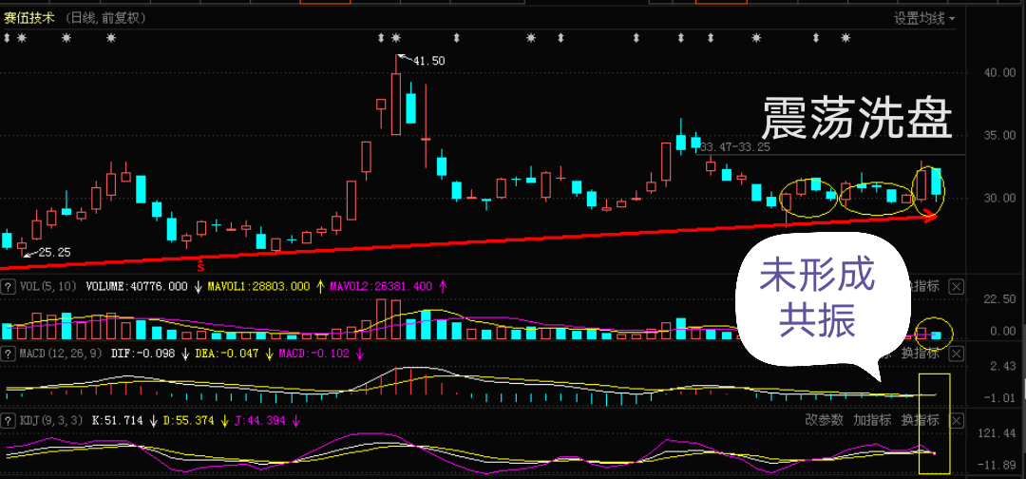Viewport: 1026px width, 479px height.
Task: Open the 设置均线 dropdown
Action: click(x=924, y=18)
